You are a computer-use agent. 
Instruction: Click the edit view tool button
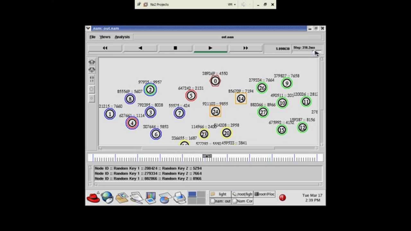click(92, 79)
